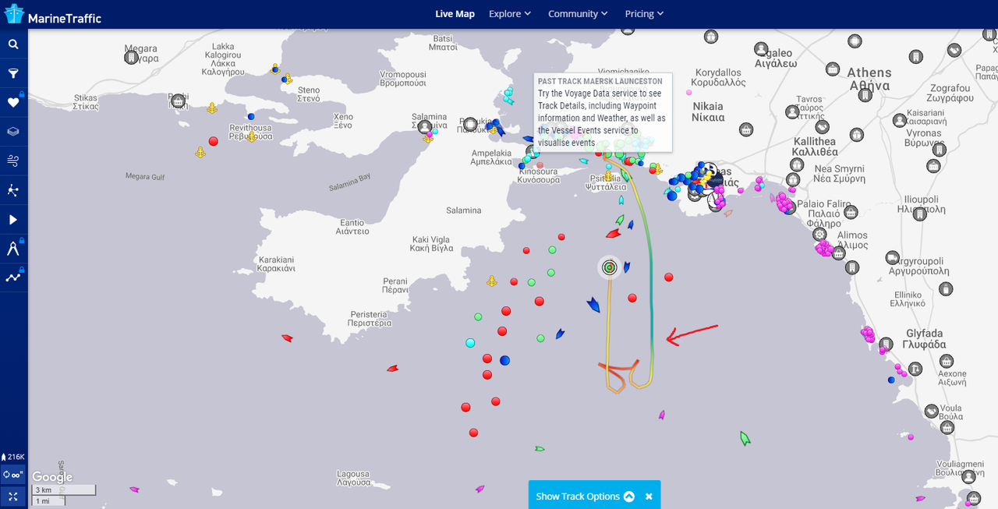The image size is (998, 509).
Task: Open the port icon at Salamina town
Action: pos(425,127)
